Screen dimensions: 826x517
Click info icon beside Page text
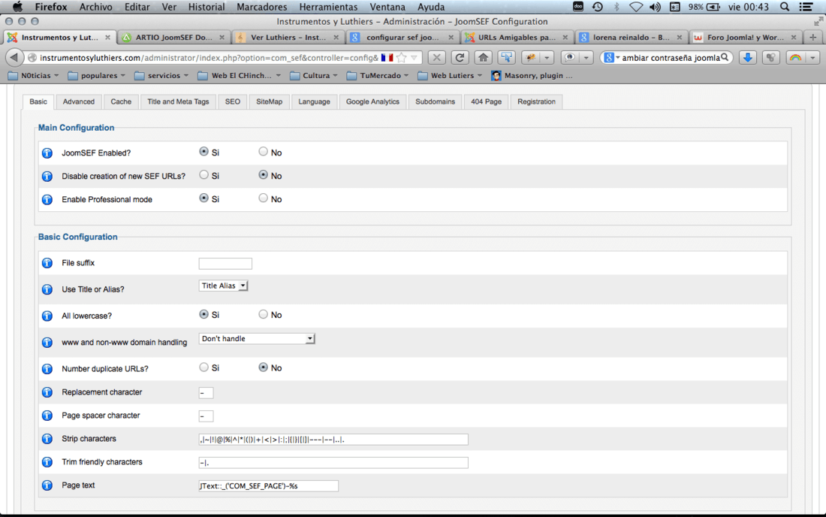[47, 485]
